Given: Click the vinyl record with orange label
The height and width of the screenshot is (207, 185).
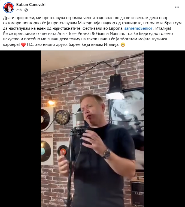Looking at the screenshot, I should click(63, 151).
